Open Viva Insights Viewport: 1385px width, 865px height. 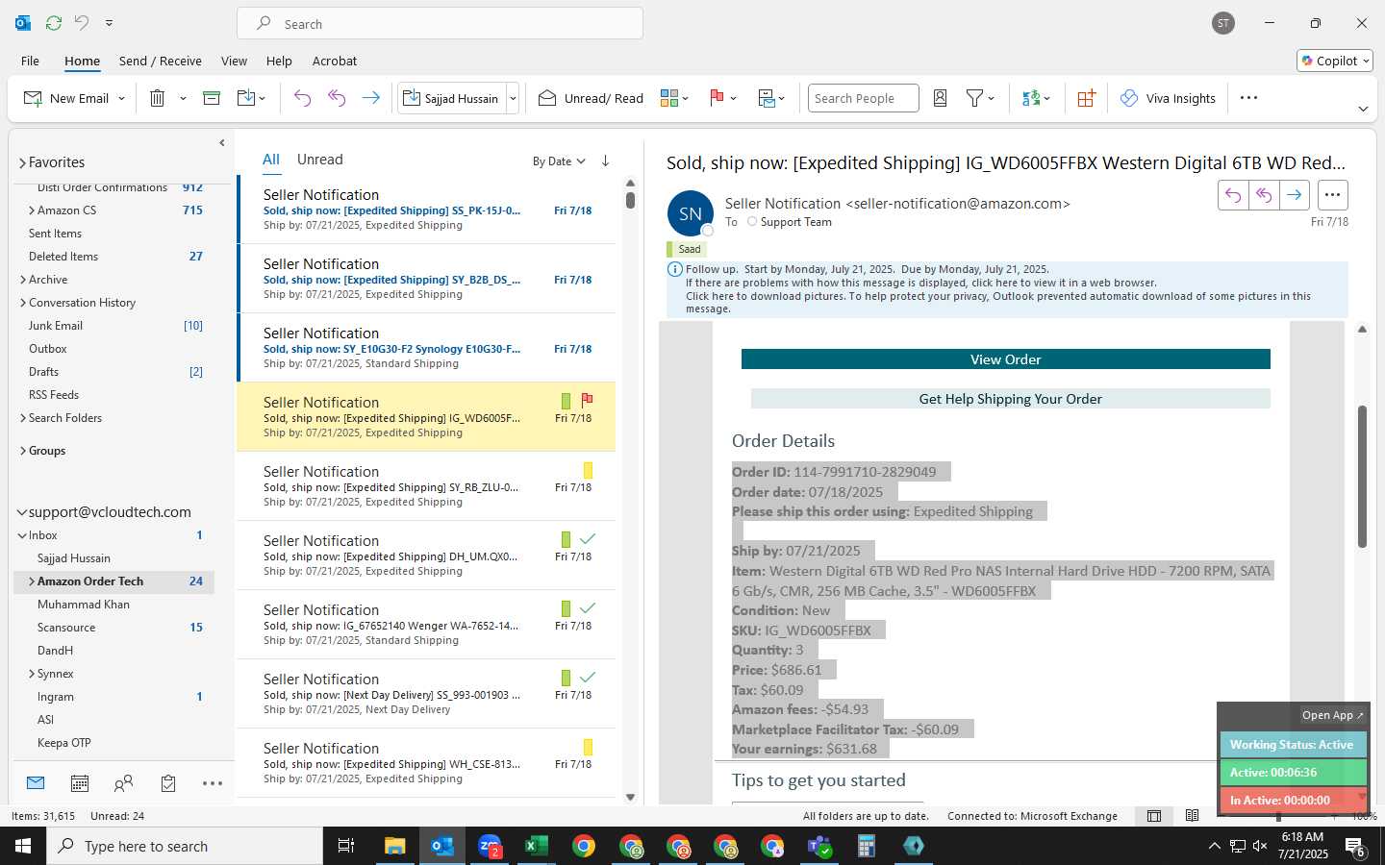pyautogui.click(x=1168, y=98)
